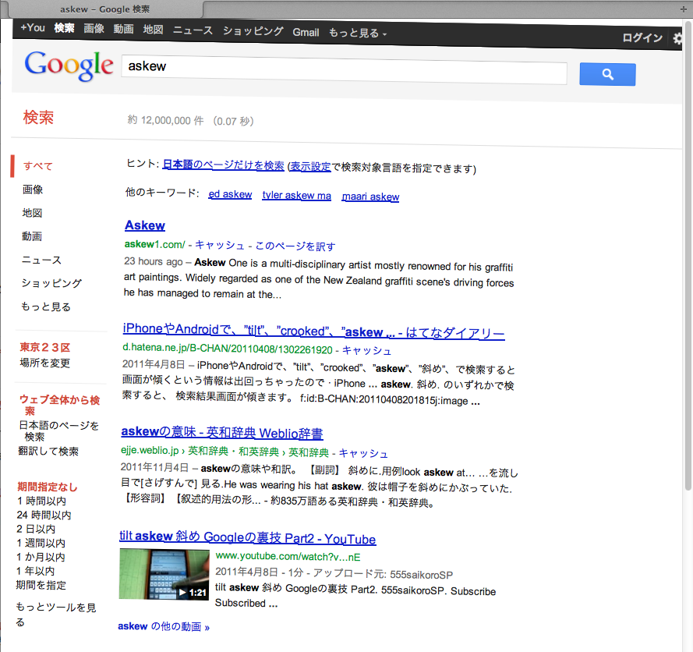693x652 pixels.
Task: Filter results by 地図 in left sidebar
Action: coord(32,213)
